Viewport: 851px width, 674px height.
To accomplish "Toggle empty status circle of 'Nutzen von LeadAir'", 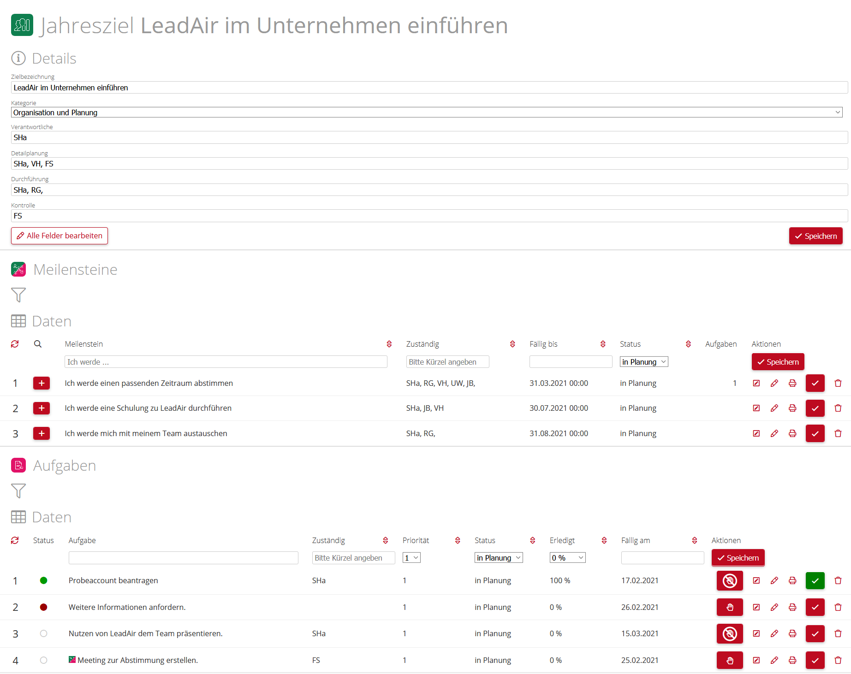I will tap(43, 633).
